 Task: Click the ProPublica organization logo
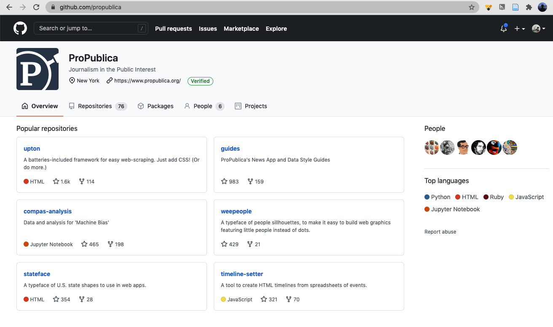(38, 69)
